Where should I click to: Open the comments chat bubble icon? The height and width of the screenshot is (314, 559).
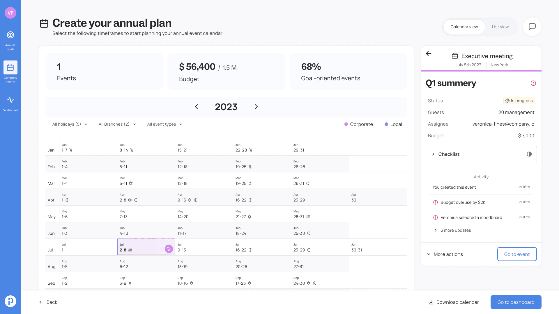click(x=532, y=27)
